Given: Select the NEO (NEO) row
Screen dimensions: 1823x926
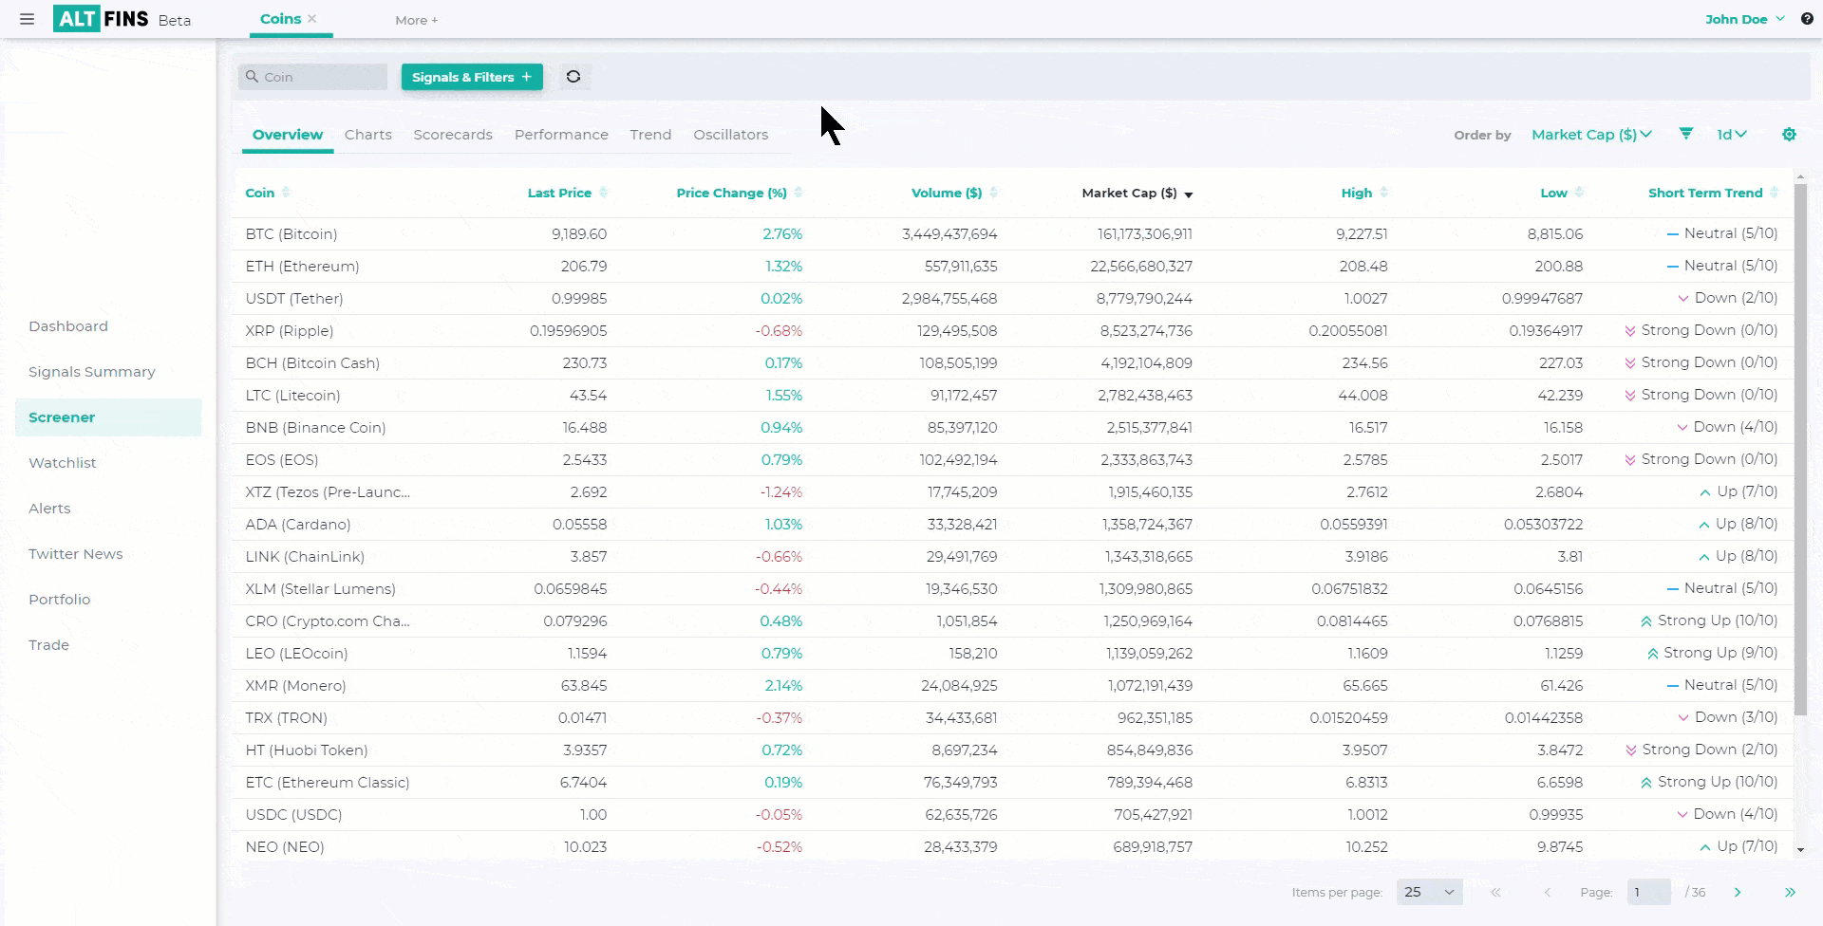Looking at the screenshot, I should pyautogui.click(x=1012, y=846).
